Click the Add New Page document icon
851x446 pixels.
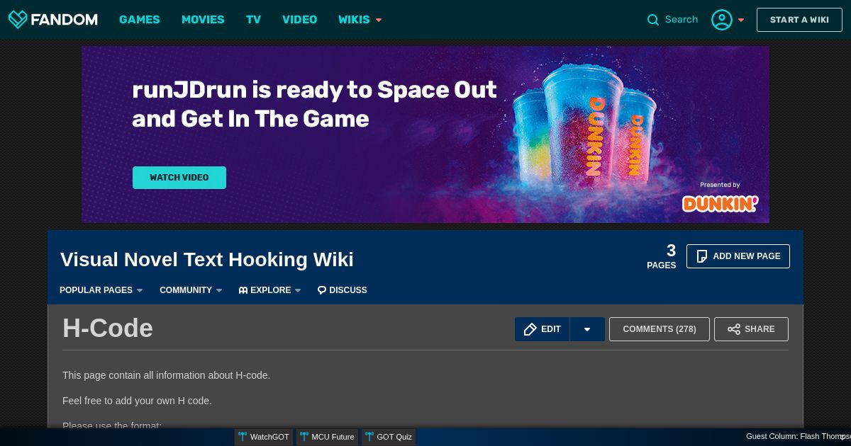702,256
